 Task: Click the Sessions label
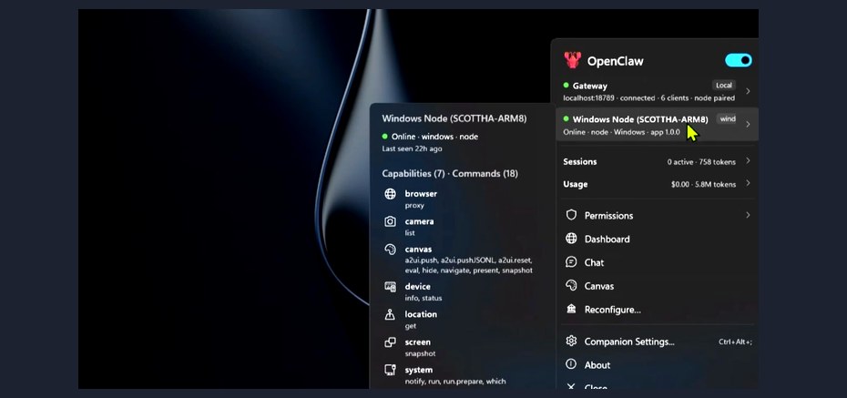coord(579,161)
